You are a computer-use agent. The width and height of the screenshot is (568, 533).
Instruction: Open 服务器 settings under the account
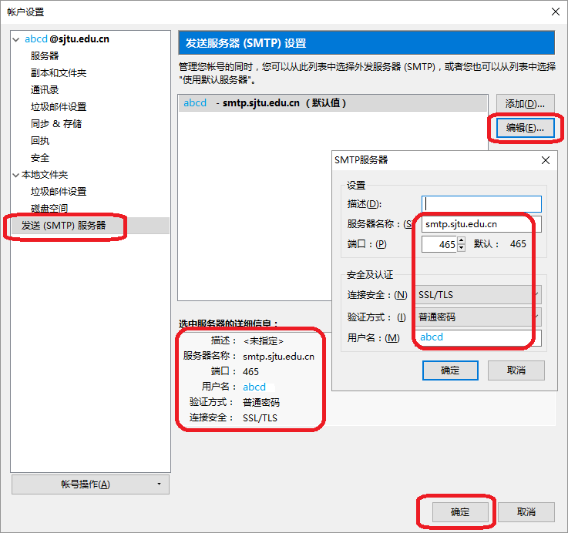45,55
